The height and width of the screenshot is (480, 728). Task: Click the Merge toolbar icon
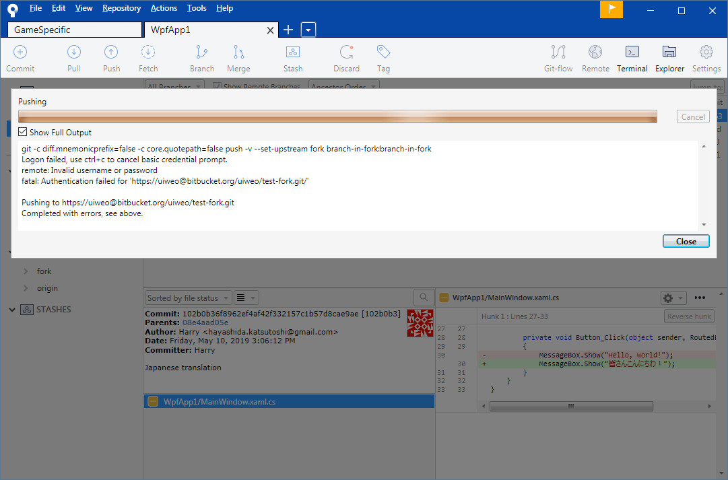[238, 52]
